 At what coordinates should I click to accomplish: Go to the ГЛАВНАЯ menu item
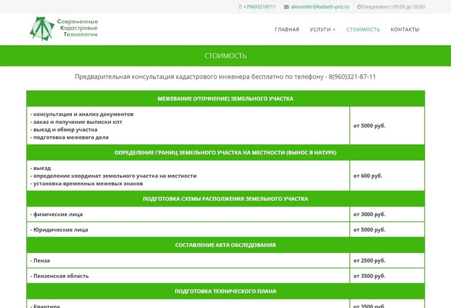tap(287, 30)
